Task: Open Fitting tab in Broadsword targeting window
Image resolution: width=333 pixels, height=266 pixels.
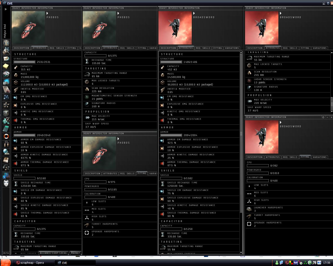Action: click(x=305, y=48)
